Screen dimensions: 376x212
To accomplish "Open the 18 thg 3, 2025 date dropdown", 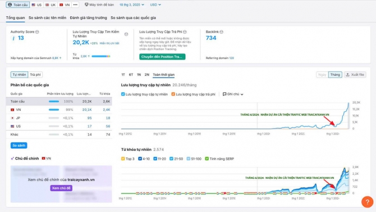I will (x=132, y=5).
